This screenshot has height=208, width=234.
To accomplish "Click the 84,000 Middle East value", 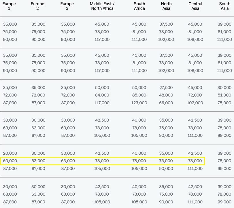I will point(102,95).
